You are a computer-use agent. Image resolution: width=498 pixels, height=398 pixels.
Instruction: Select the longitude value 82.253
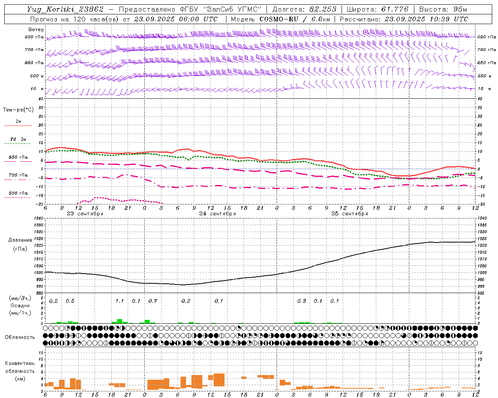[x=323, y=9]
